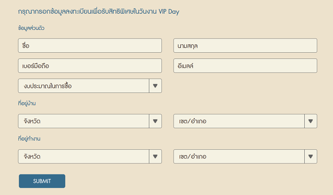Expand the งบประมาณในการซื้อ budget select box
The image size is (333, 195).
point(90,86)
